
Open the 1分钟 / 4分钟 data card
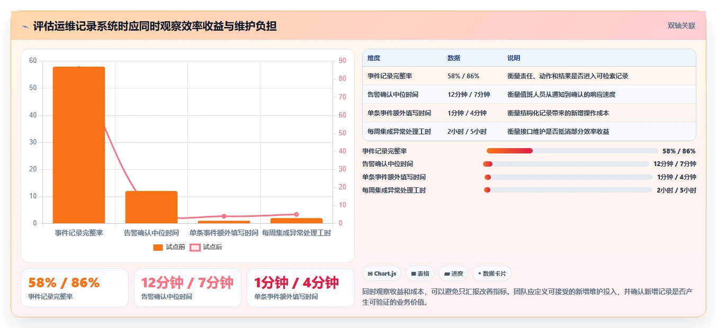[x=300, y=288]
